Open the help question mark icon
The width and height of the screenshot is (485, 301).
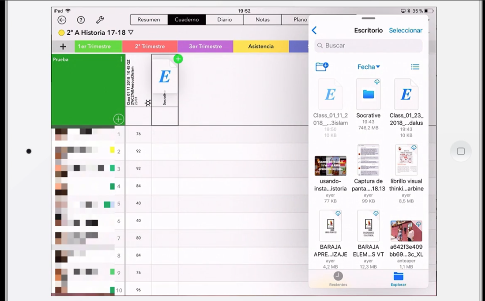click(81, 20)
